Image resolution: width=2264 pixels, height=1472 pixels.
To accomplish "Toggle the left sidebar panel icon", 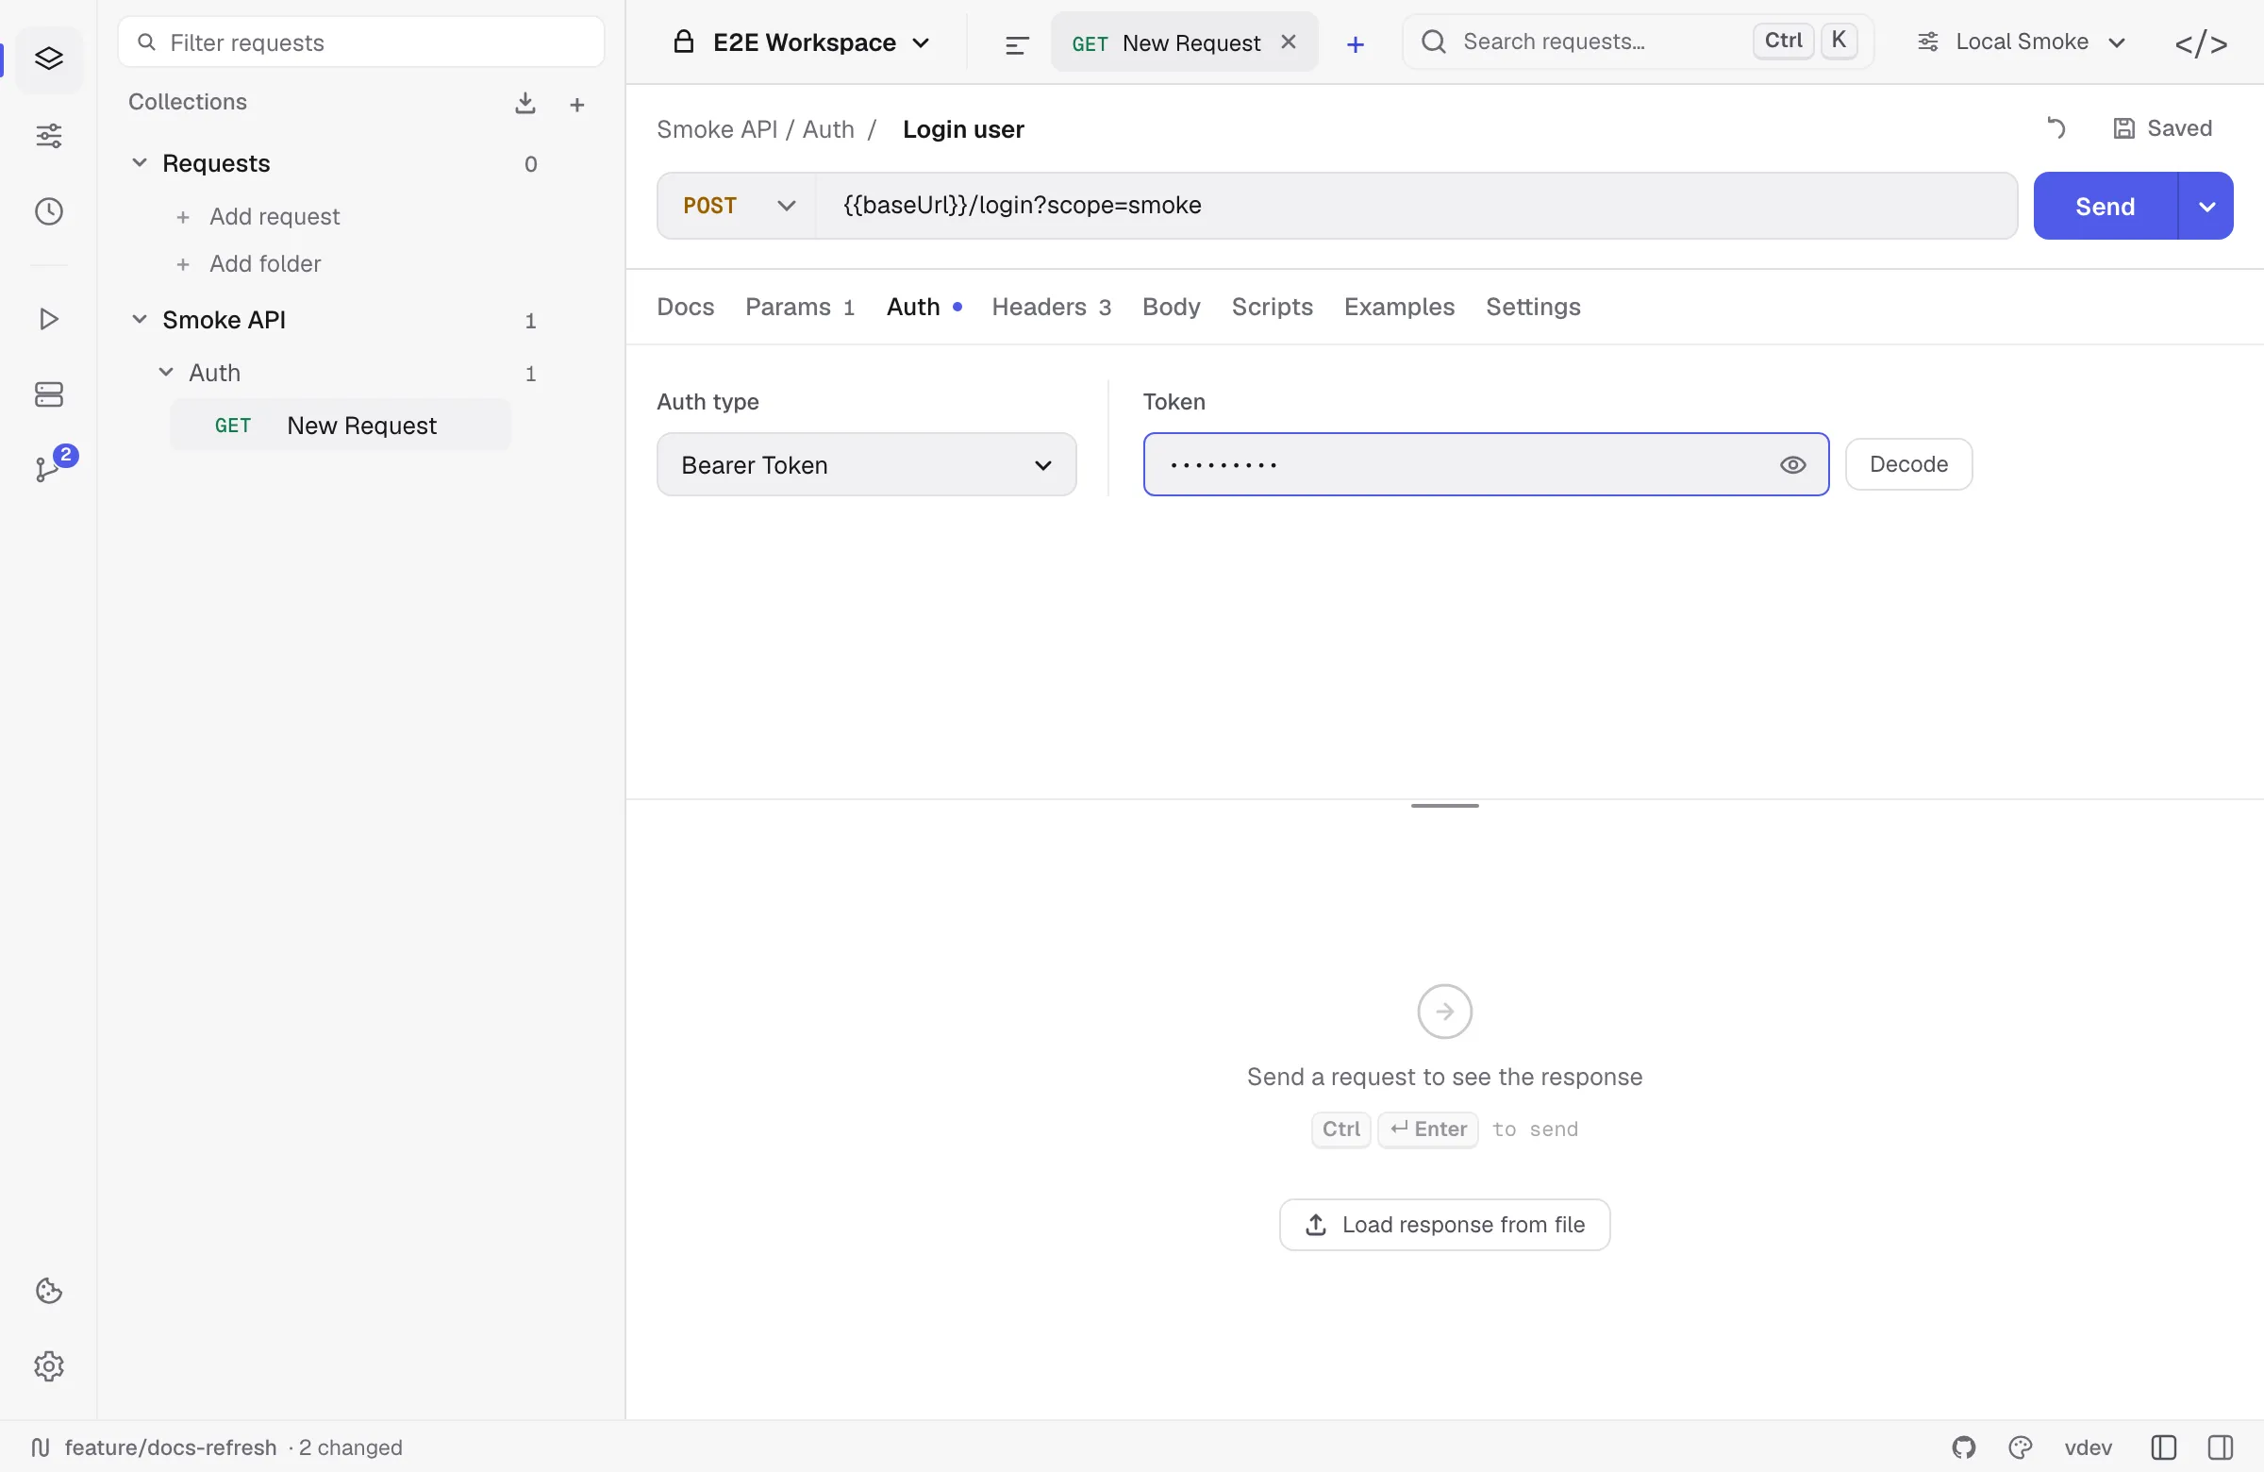I will pos(2163,1447).
